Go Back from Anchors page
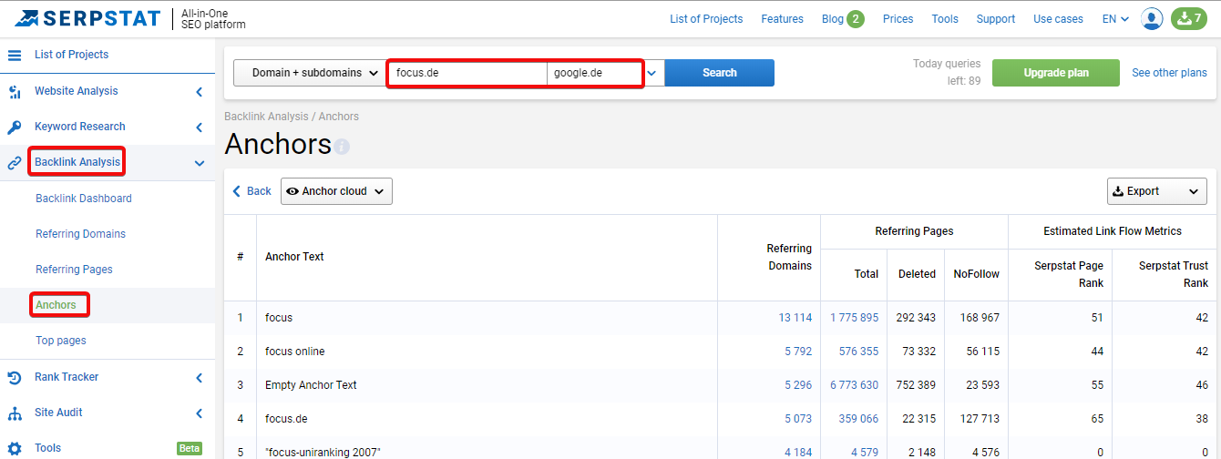The height and width of the screenshot is (459, 1221). click(252, 191)
